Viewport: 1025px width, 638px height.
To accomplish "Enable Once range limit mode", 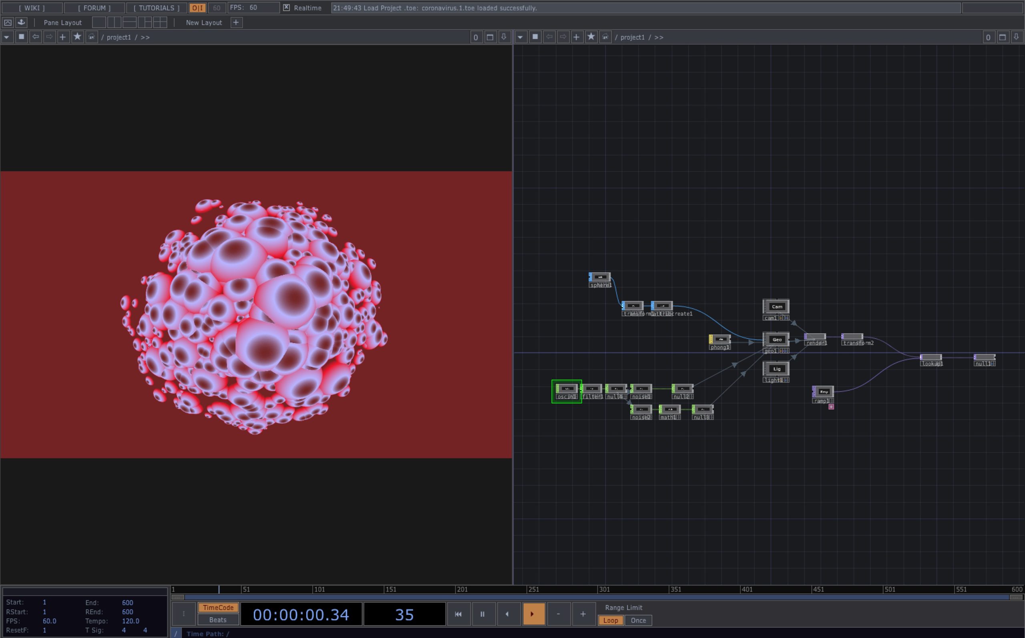I will (x=638, y=620).
